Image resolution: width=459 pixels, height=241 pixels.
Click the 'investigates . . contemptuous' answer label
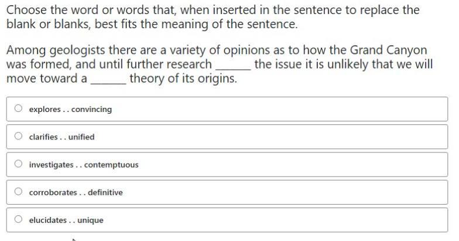[x=83, y=165]
